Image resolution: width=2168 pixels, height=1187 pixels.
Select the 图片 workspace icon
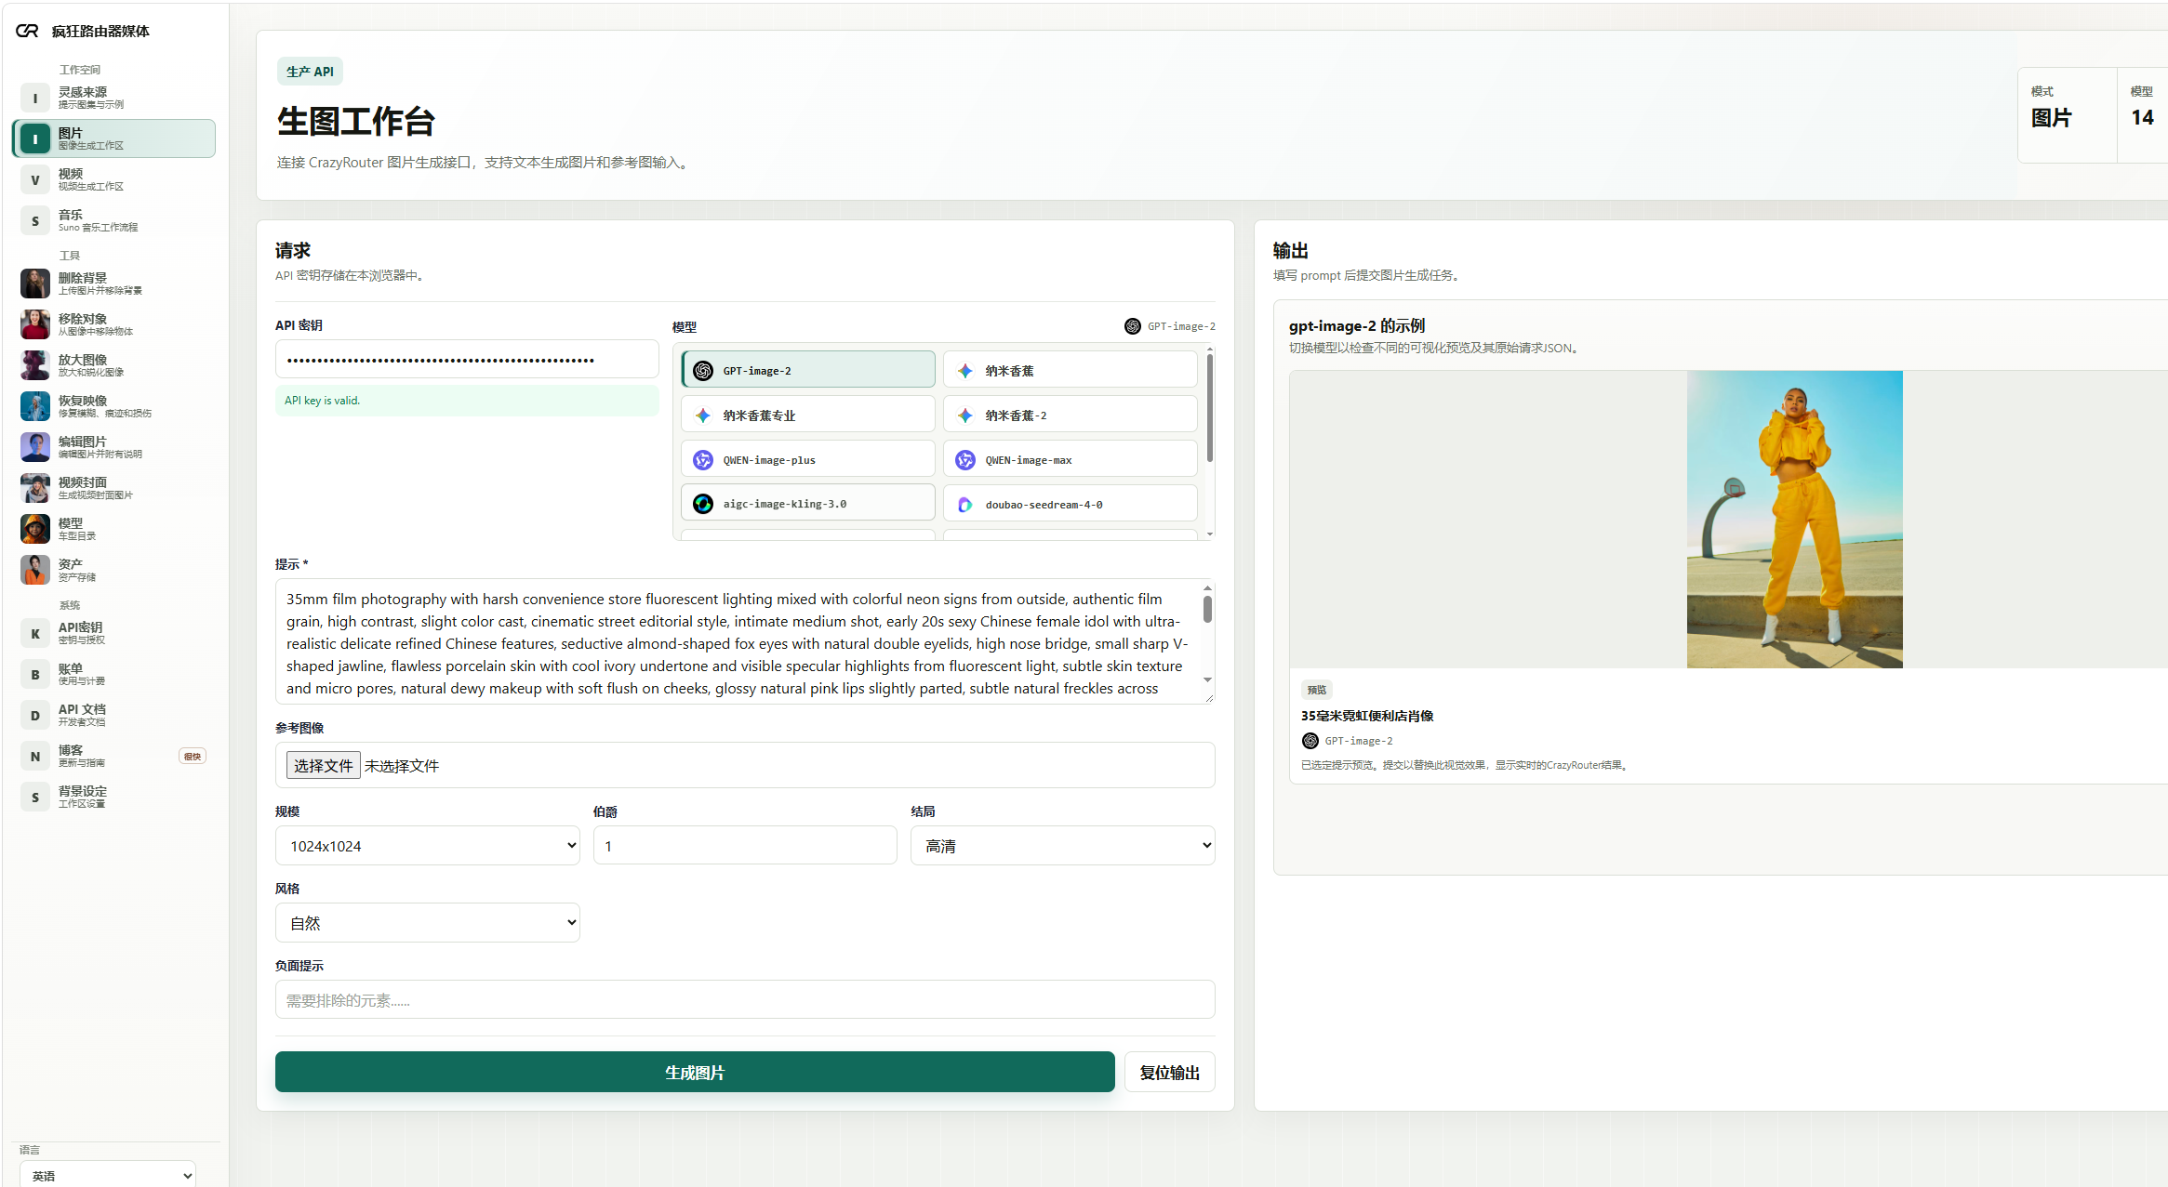pos(35,138)
